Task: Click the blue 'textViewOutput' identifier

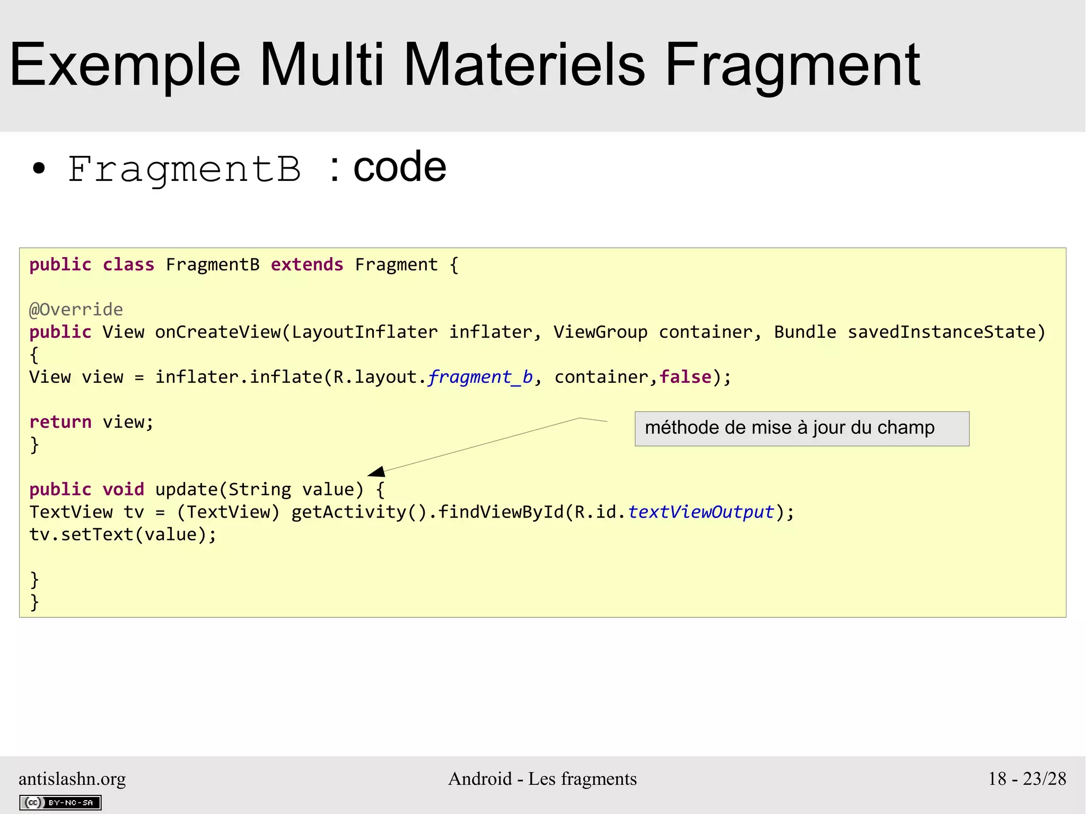Action: pos(701,512)
